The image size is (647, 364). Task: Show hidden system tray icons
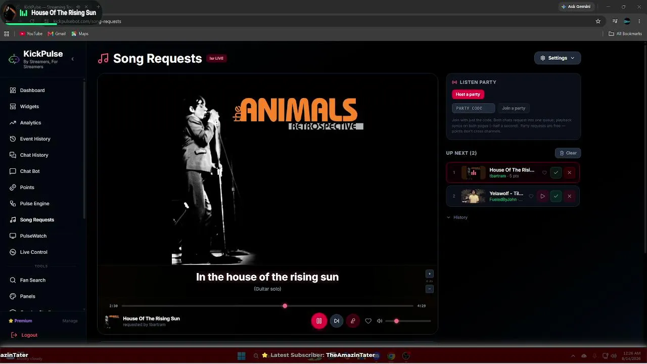573,356
